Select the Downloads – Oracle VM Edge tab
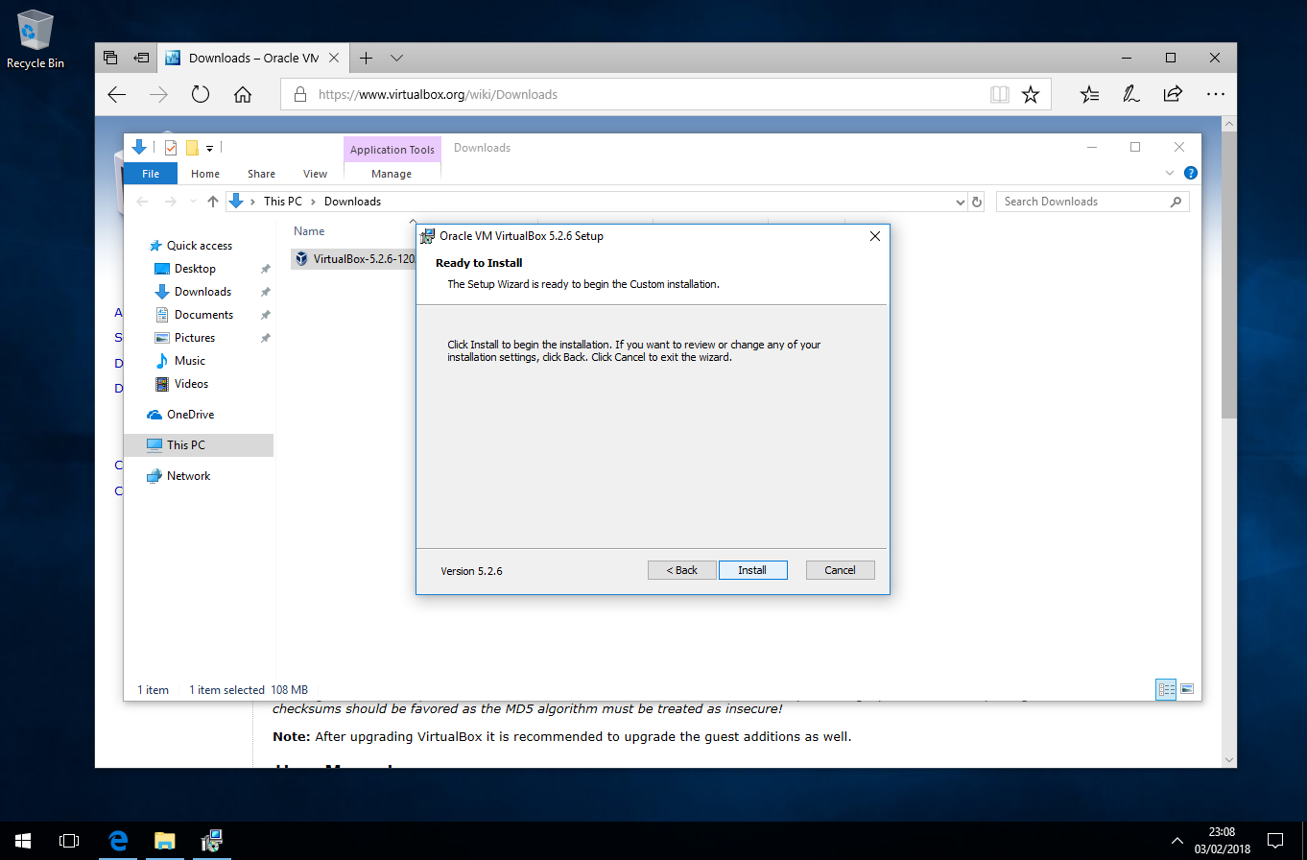 pyautogui.click(x=252, y=58)
